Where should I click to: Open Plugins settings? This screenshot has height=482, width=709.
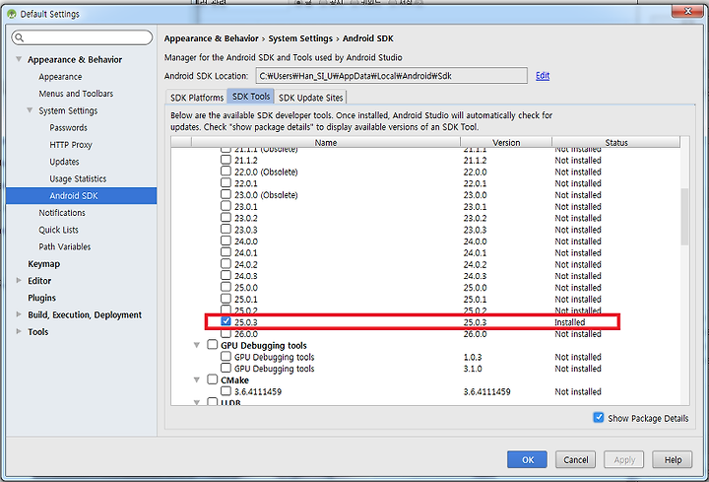(x=41, y=298)
